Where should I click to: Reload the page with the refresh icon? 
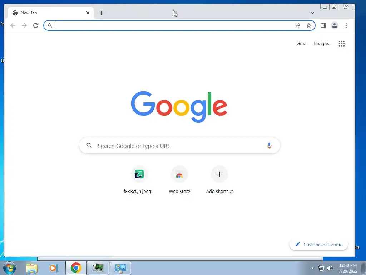(x=36, y=25)
